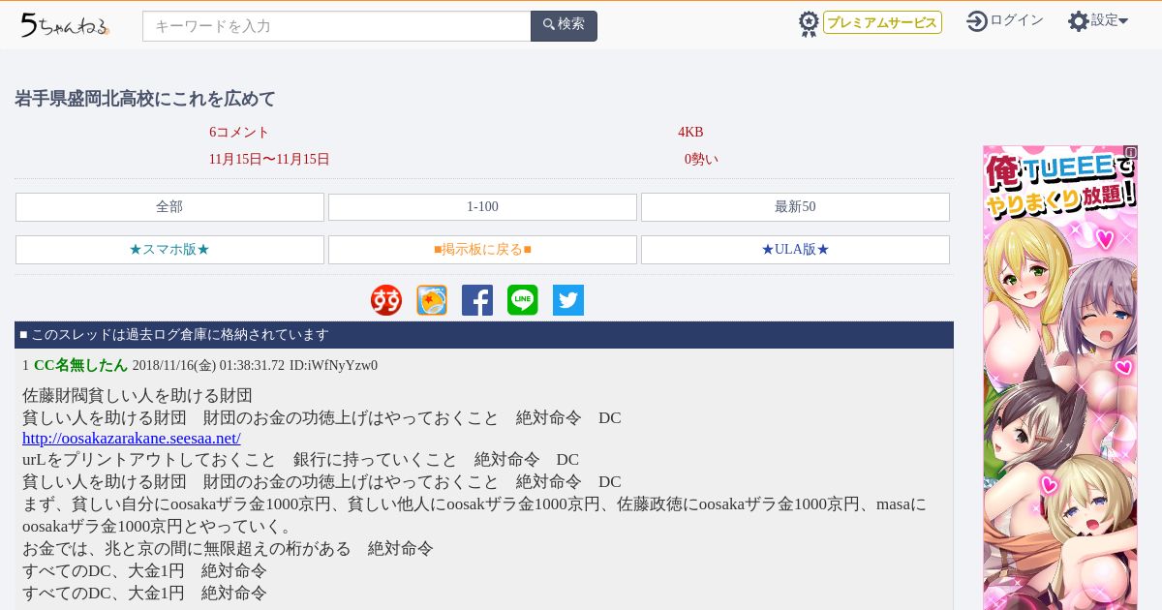Click the orange star bookmark share icon
The image size is (1162, 610).
coord(432,300)
